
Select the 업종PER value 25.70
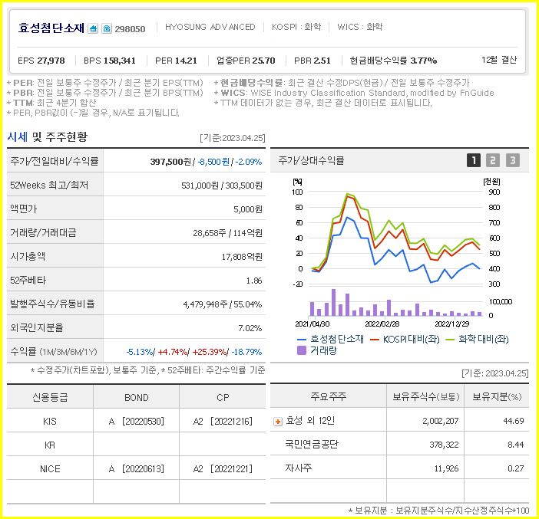tap(263, 61)
